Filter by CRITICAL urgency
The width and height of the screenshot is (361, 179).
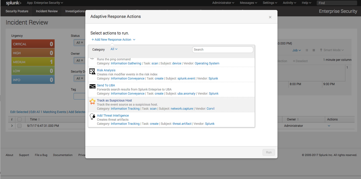33,44
